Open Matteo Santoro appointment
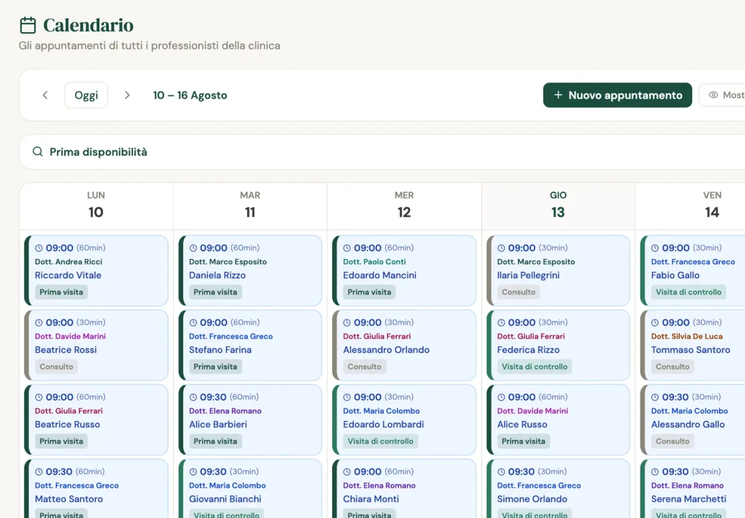 point(96,488)
